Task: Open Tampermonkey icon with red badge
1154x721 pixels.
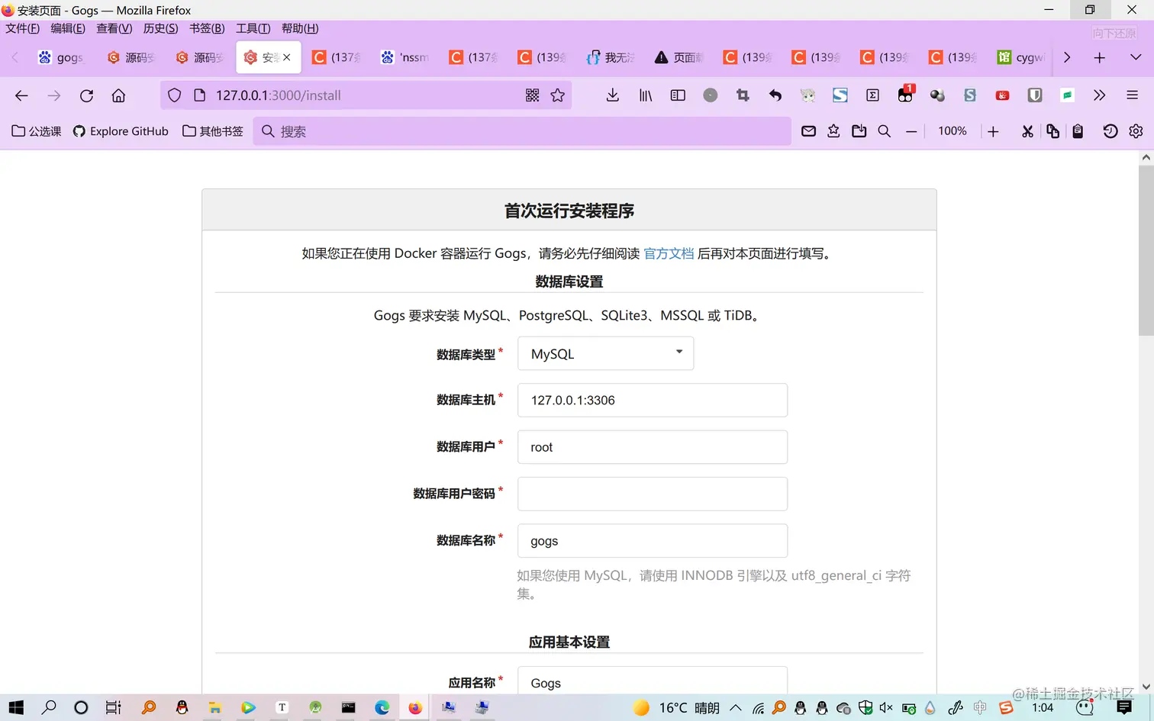Action: 905,95
